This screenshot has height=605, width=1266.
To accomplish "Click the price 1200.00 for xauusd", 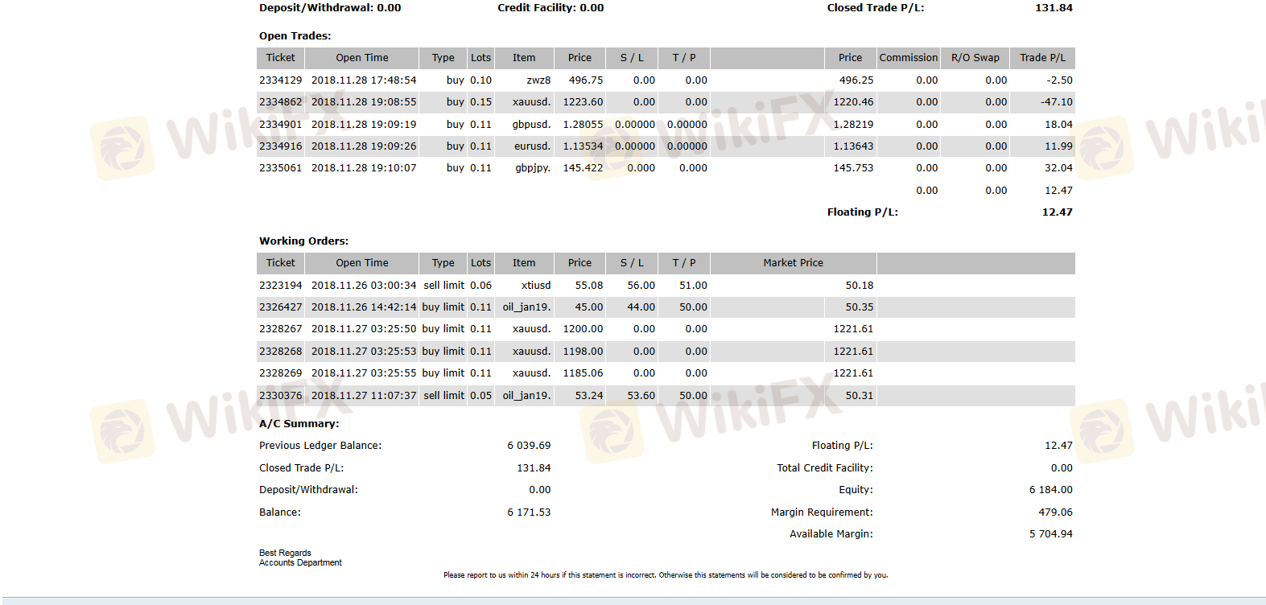I will (583, 329).
